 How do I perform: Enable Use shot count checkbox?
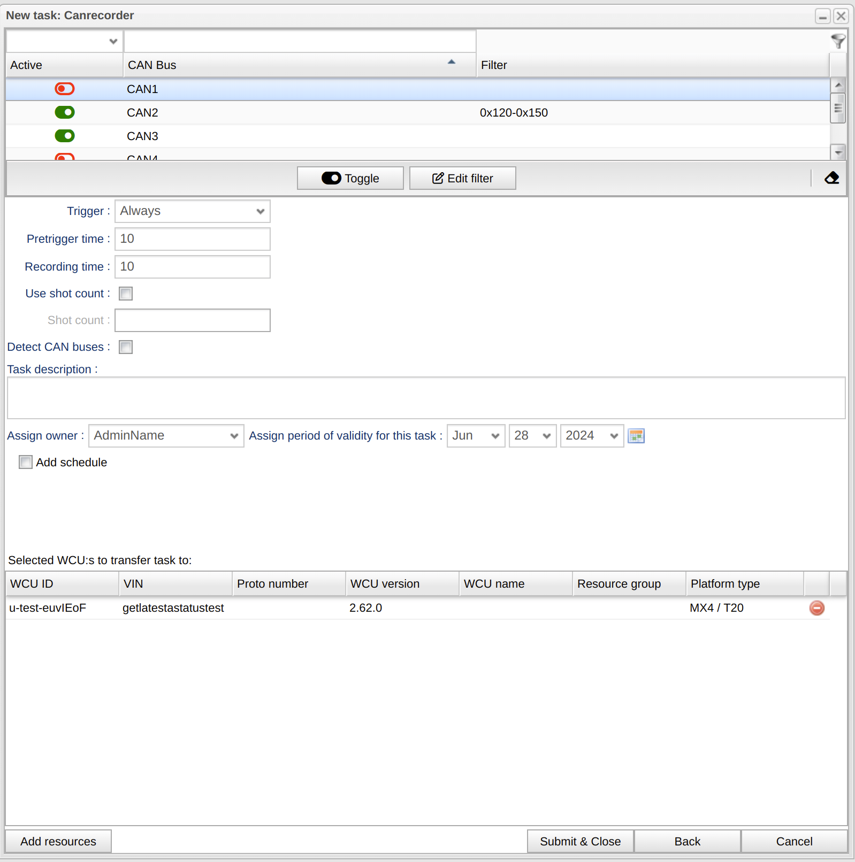click(x=126, y=294)
